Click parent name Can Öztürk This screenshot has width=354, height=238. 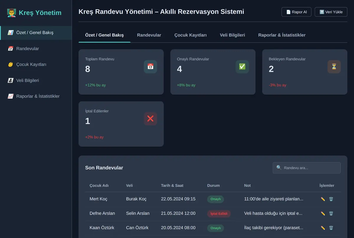tap(137, 228)
